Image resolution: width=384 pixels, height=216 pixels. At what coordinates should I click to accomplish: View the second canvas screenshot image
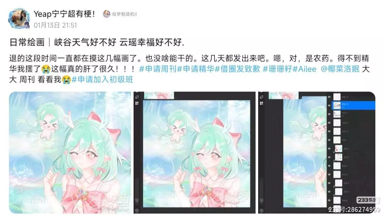pyautogui.click(x=194, y=152)
